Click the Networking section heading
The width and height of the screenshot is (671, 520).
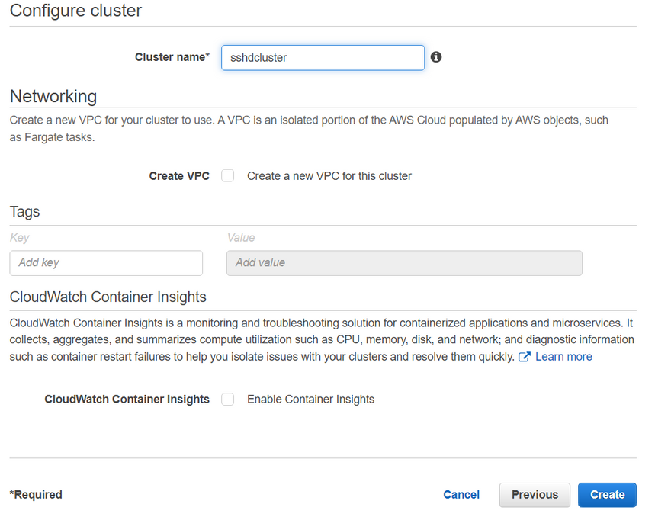53,97
